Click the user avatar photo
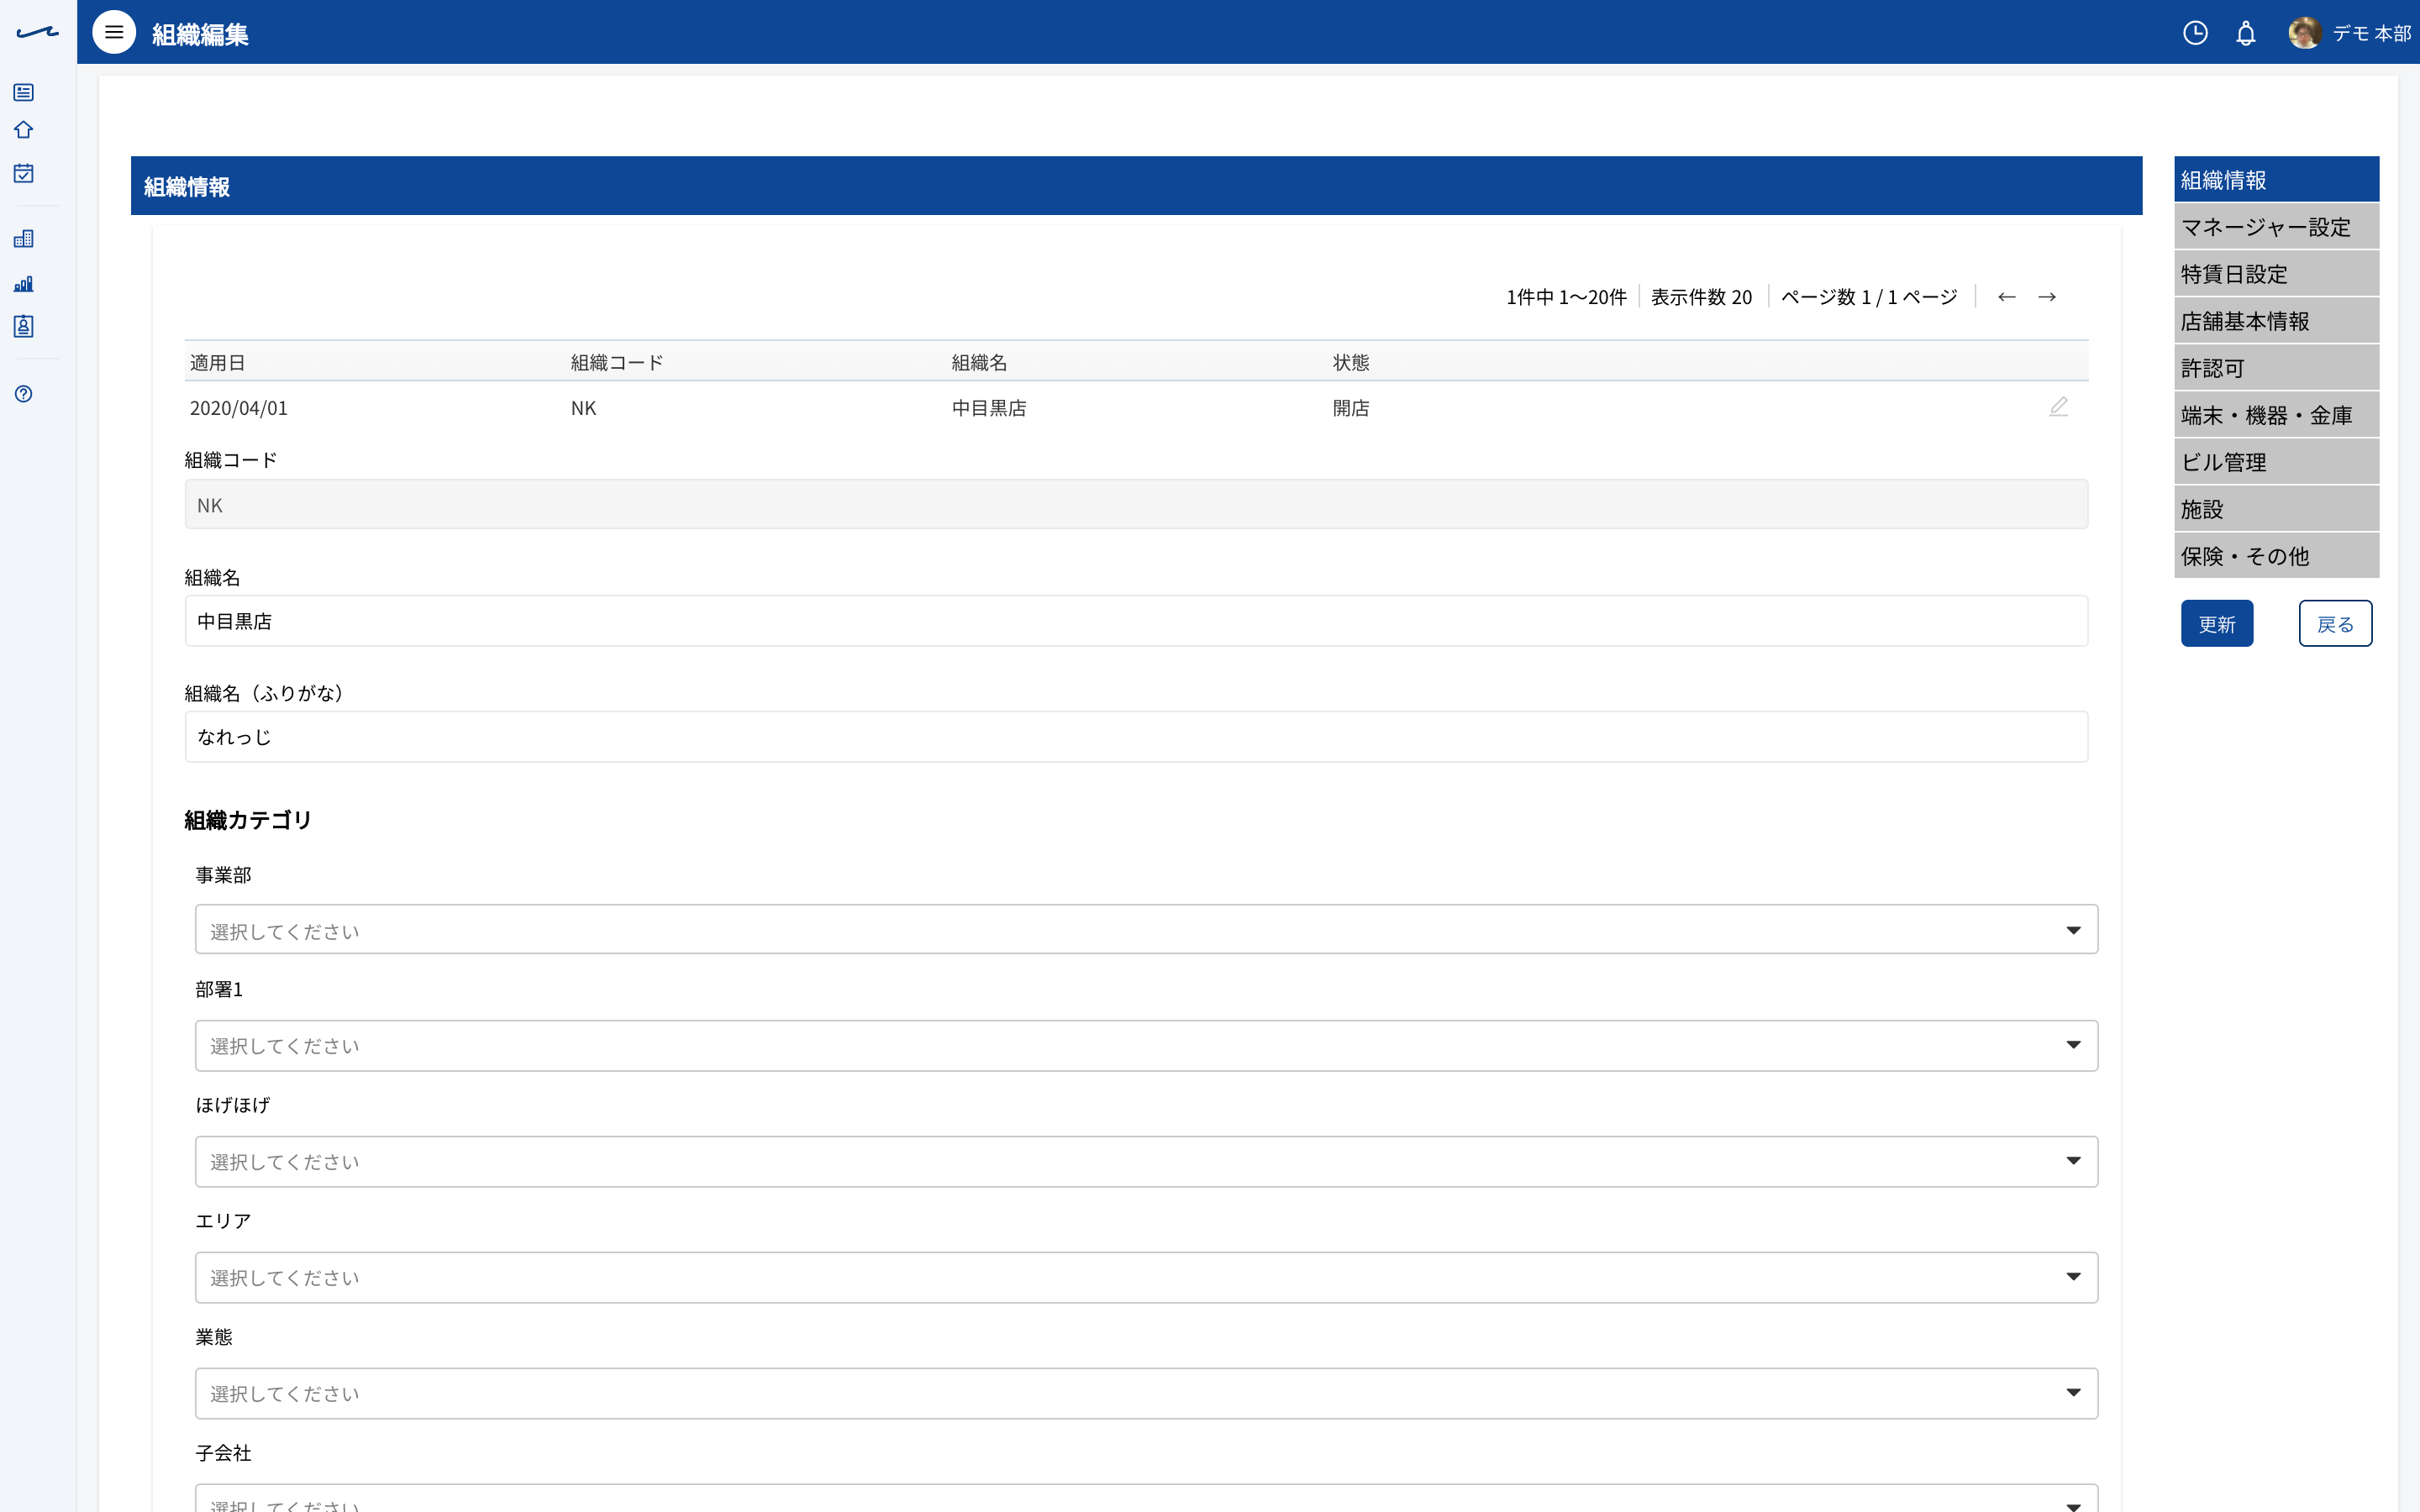 pyautogui.click(x=2305, y=33)
